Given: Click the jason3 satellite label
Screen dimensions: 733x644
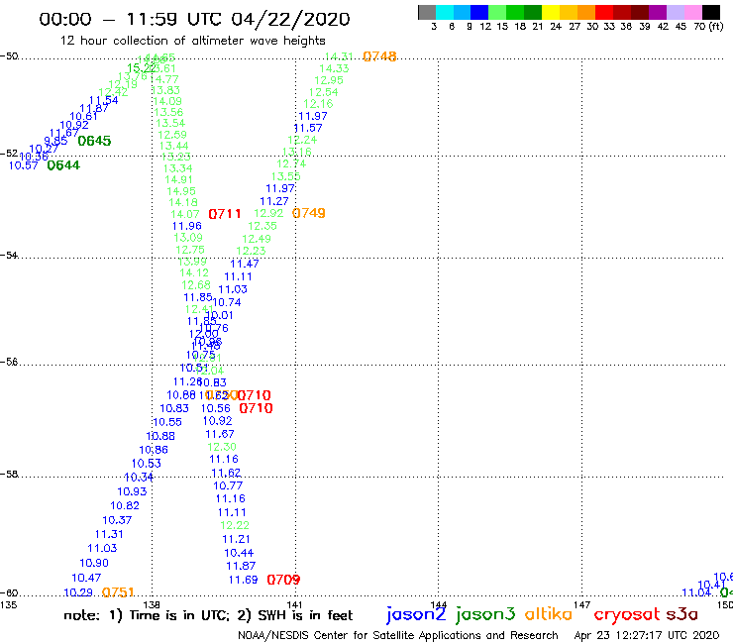Looking at the screenshot, I should [x=485, y=614].
